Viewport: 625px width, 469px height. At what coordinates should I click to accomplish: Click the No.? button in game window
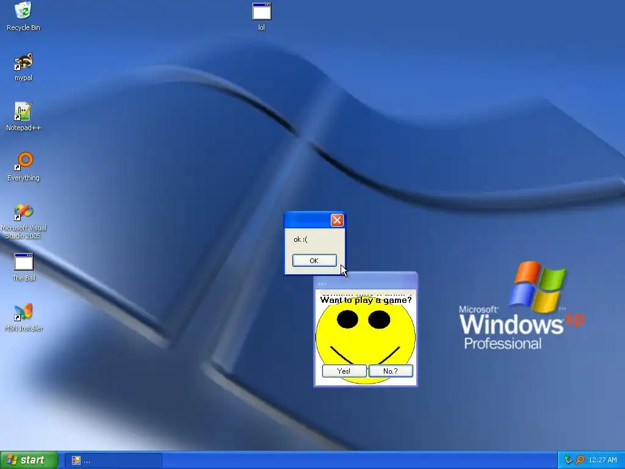[x=391, y=371]
